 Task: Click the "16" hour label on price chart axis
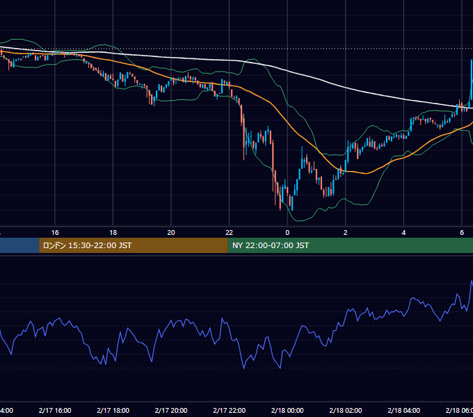[55, 233]
